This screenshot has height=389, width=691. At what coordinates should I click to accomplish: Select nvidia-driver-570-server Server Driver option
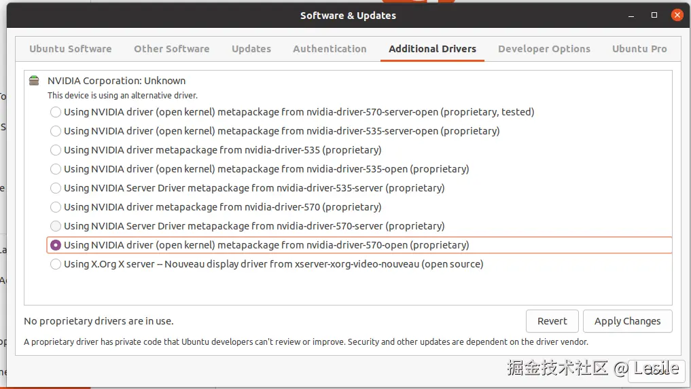click(56, 226)
